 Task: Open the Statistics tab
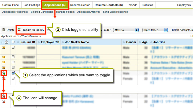[147, 5]
